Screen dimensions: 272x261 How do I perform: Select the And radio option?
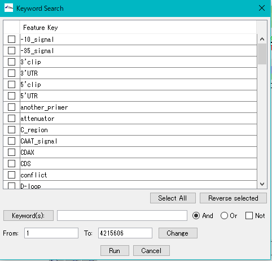pos(196,216)
